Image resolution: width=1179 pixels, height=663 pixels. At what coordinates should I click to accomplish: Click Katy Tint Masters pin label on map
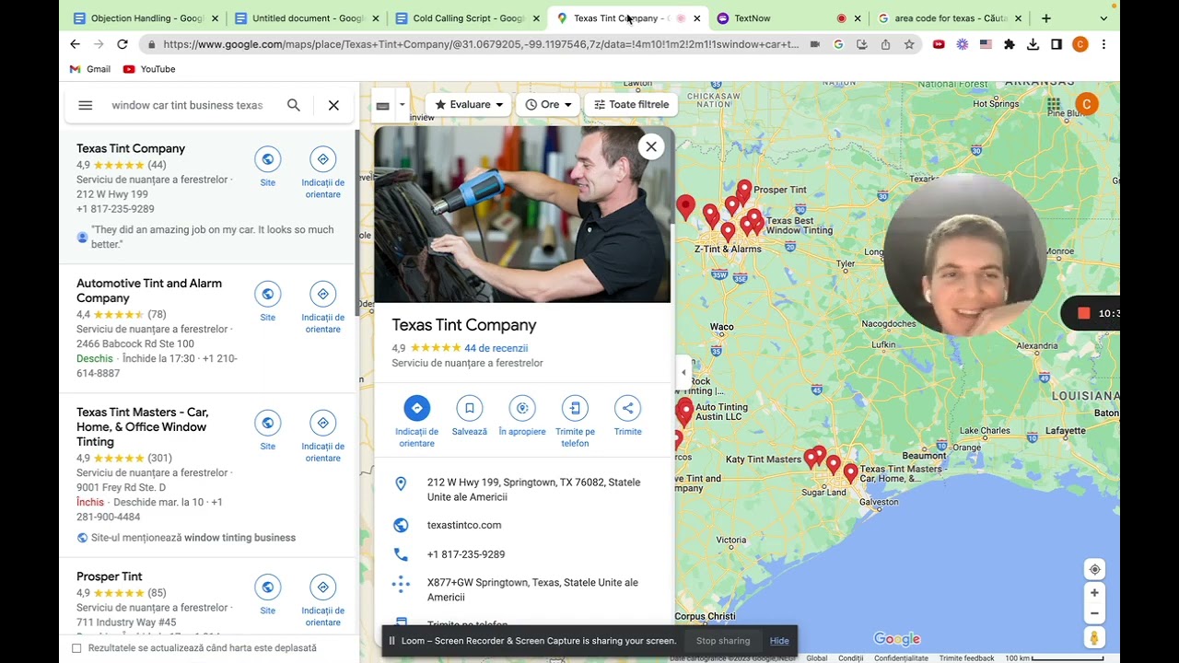764,459
